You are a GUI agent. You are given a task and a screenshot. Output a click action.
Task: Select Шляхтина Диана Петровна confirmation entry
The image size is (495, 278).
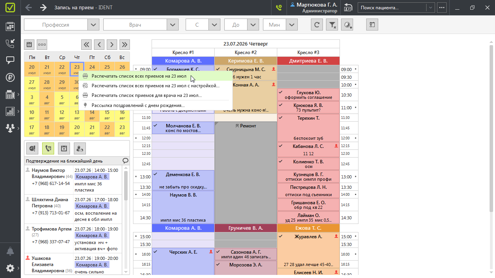click(x=73, y=210)
